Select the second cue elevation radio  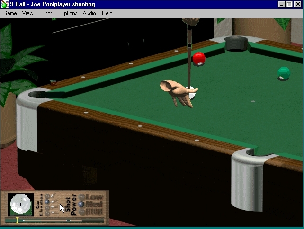pyautogui.click(x=47, y=202)
